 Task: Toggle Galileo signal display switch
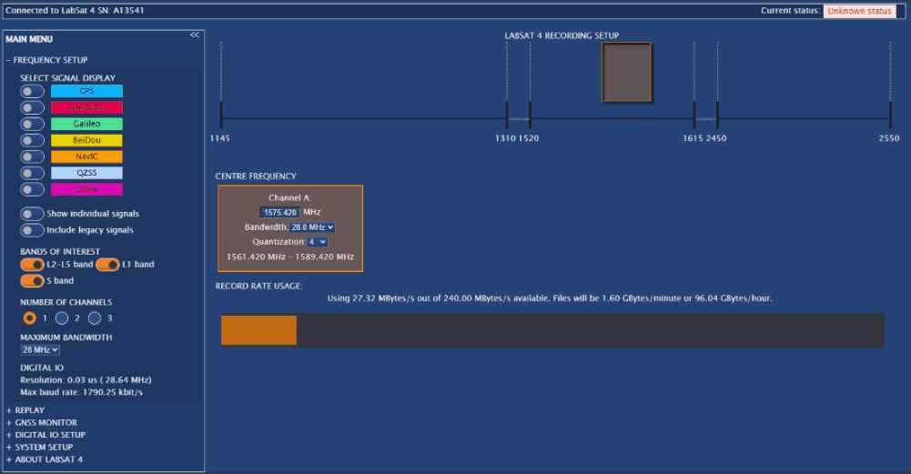click(x=32, y=124)
